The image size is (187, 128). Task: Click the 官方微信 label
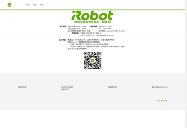pos(63,40)
